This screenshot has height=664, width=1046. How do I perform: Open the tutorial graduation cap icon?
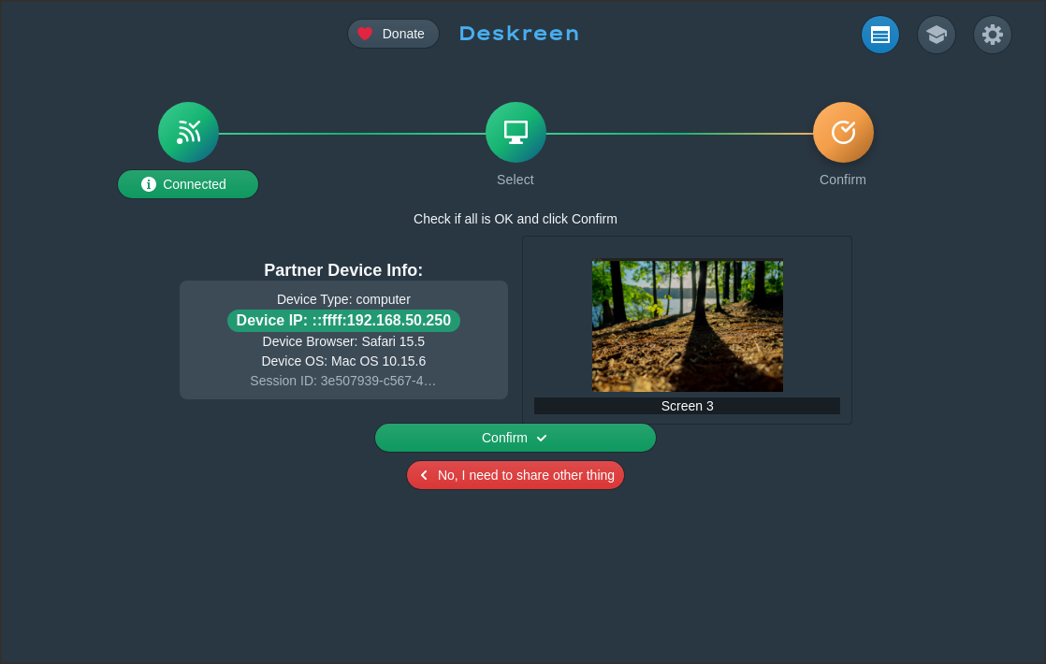click(x=936, y=35)
